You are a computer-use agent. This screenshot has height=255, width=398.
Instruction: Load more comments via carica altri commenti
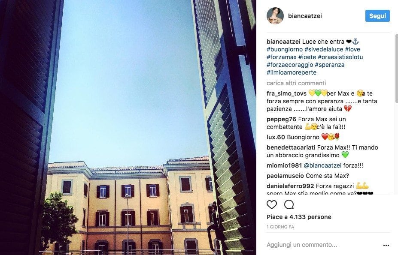pyautogui.click(x=296, y=83)
